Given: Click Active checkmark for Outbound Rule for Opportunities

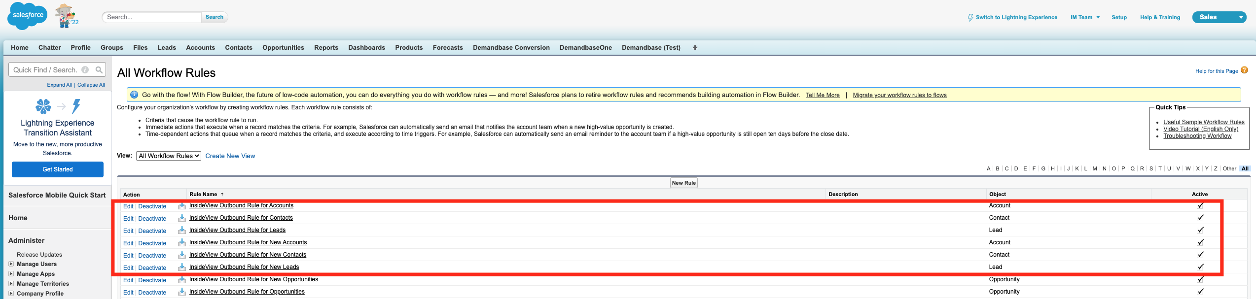Looking at the screenshot, I should click(1200, 292).
